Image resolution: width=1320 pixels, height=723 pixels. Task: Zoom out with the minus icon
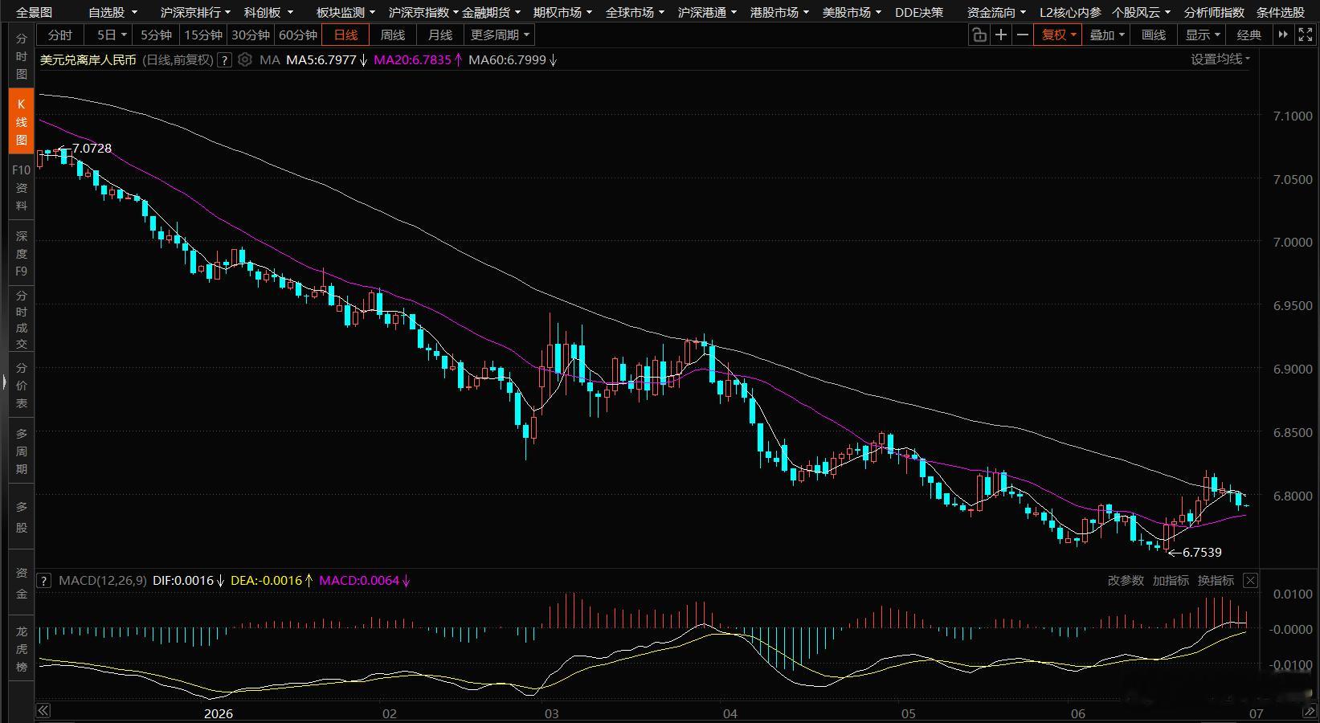[x=1023, y=35]
